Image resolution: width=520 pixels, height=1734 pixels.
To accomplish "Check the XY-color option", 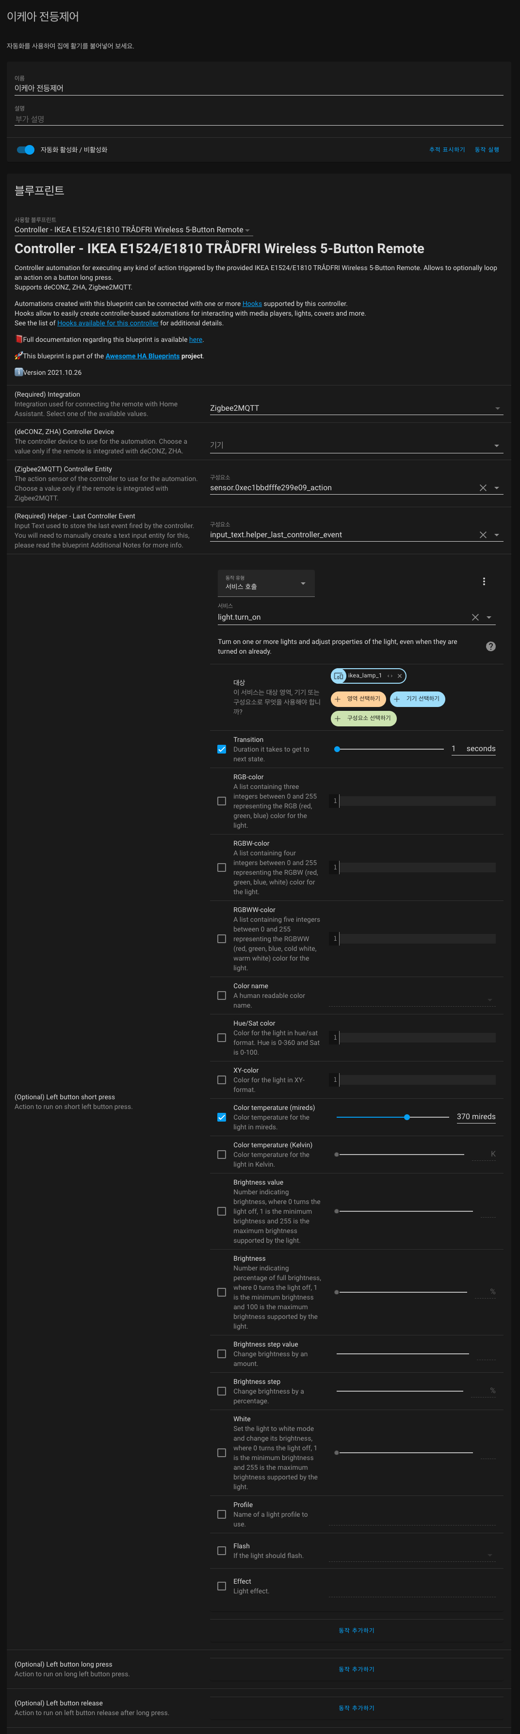I will 222,1080.
